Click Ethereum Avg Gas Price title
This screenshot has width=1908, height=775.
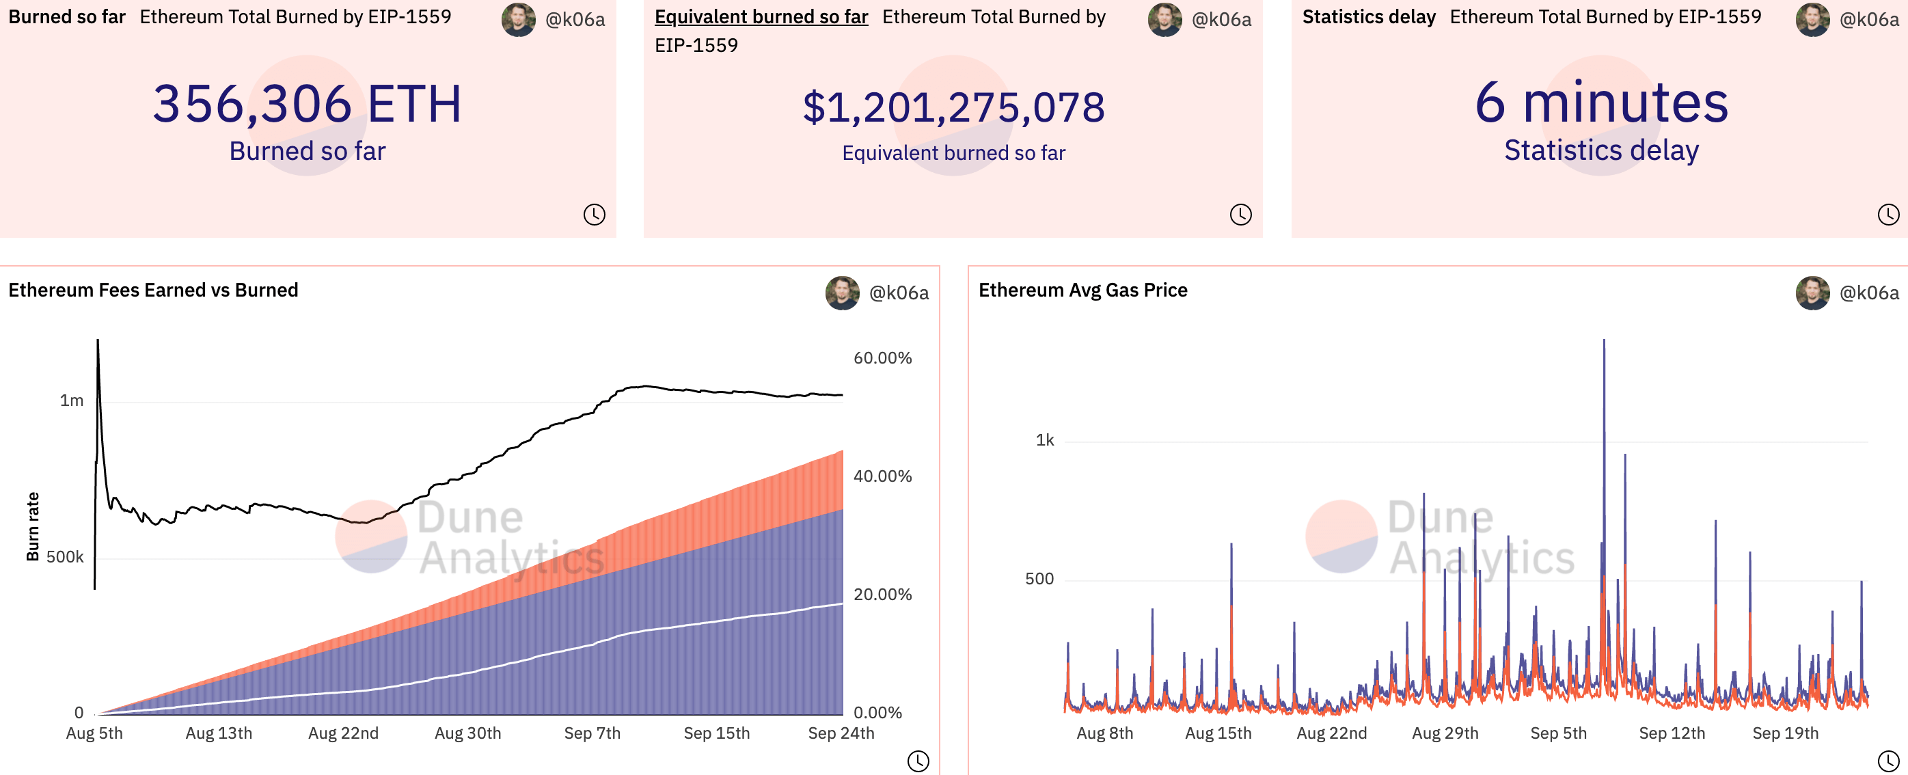[1082, 290]
